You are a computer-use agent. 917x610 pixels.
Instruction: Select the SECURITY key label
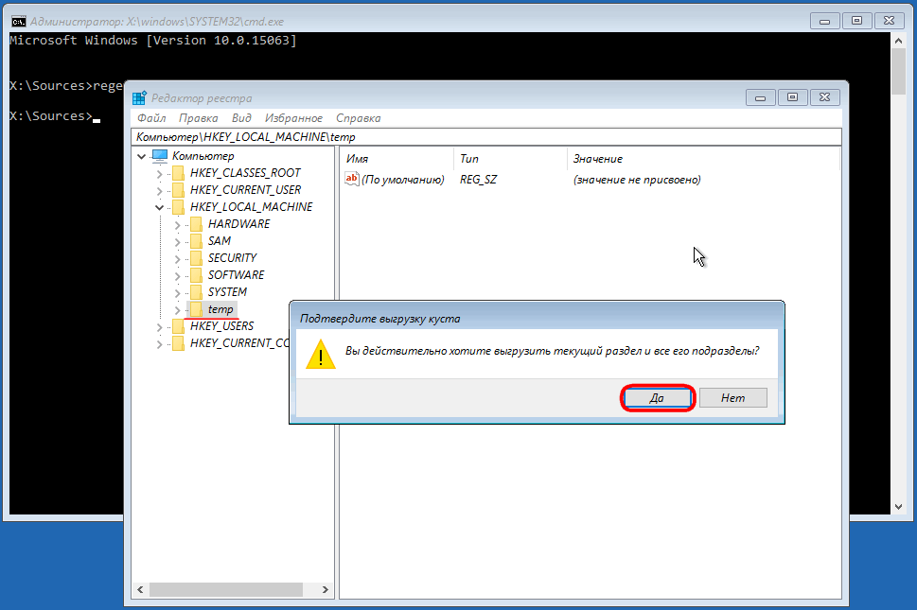click(232, 257)
